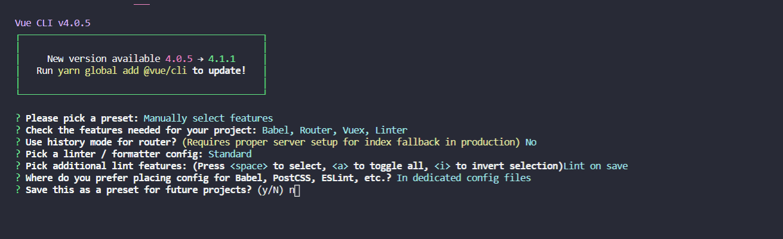Click the terminal cursor after the typed 'n'
Image resolution: width=783 pixels, height=239 pixels.
297,190
